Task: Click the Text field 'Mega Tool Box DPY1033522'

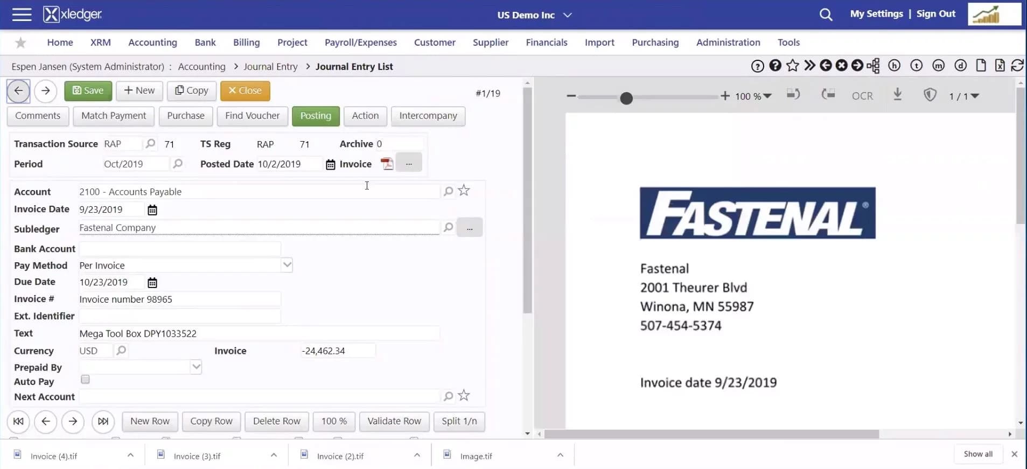Action: [x=259, y=333]
